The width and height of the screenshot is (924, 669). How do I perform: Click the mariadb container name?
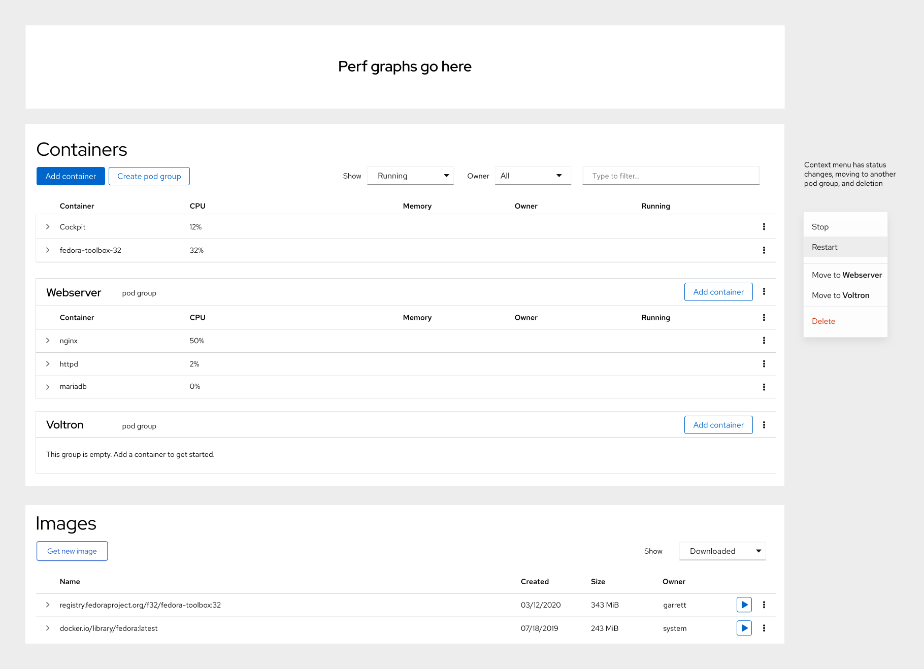click(73, 386)
